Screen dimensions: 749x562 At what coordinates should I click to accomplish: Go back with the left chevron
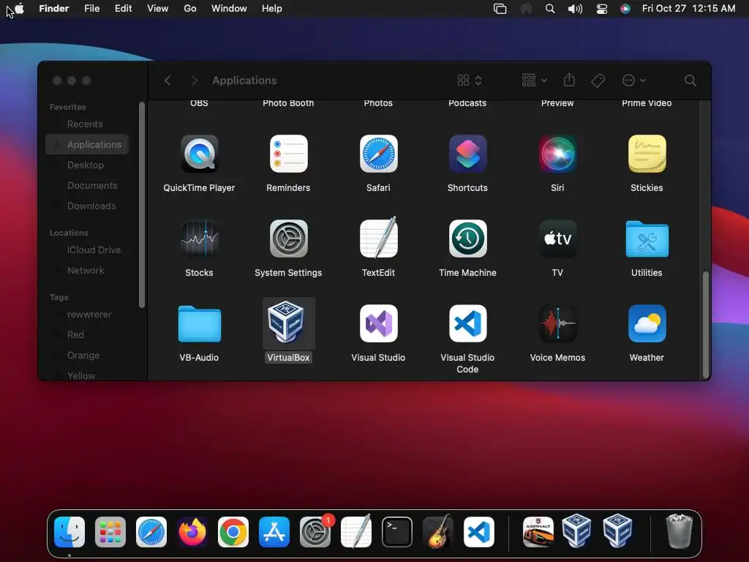pos(168,80)
